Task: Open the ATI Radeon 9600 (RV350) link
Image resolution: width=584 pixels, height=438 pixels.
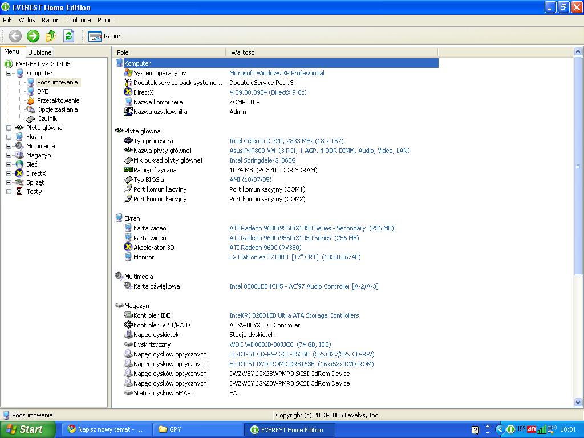Action: click(x=265, y=248)
